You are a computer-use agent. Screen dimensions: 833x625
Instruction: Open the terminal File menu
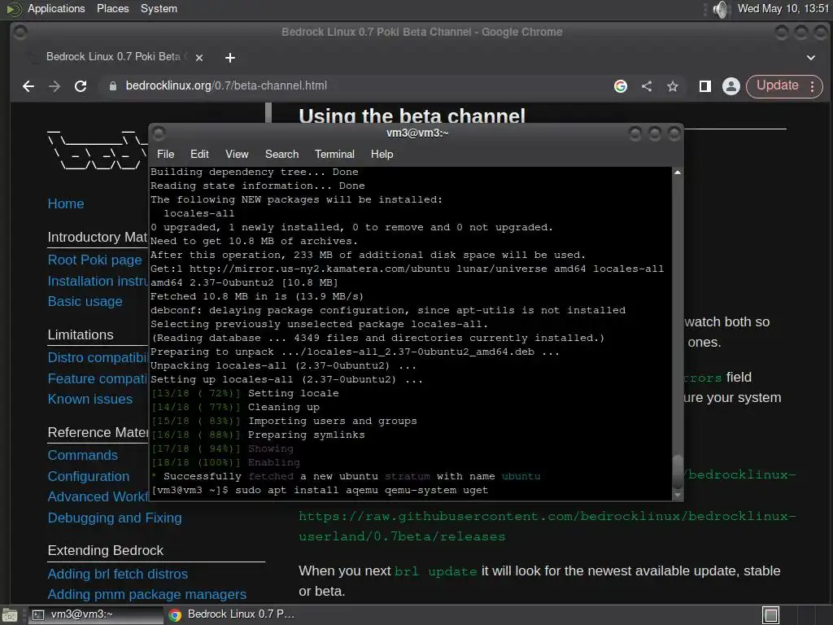point(165,154)
